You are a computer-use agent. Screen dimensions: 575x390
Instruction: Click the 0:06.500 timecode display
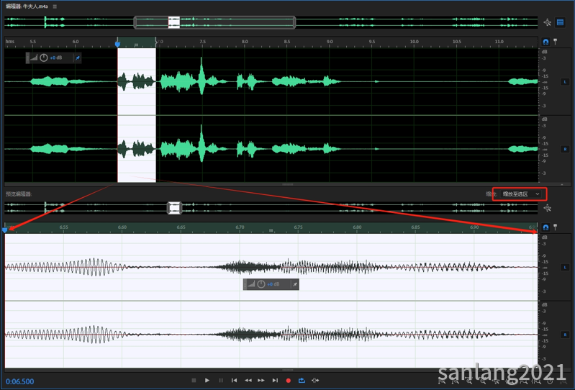[x=20, y=381]
